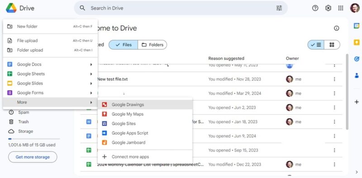Click the Google Drive logo

11,8
